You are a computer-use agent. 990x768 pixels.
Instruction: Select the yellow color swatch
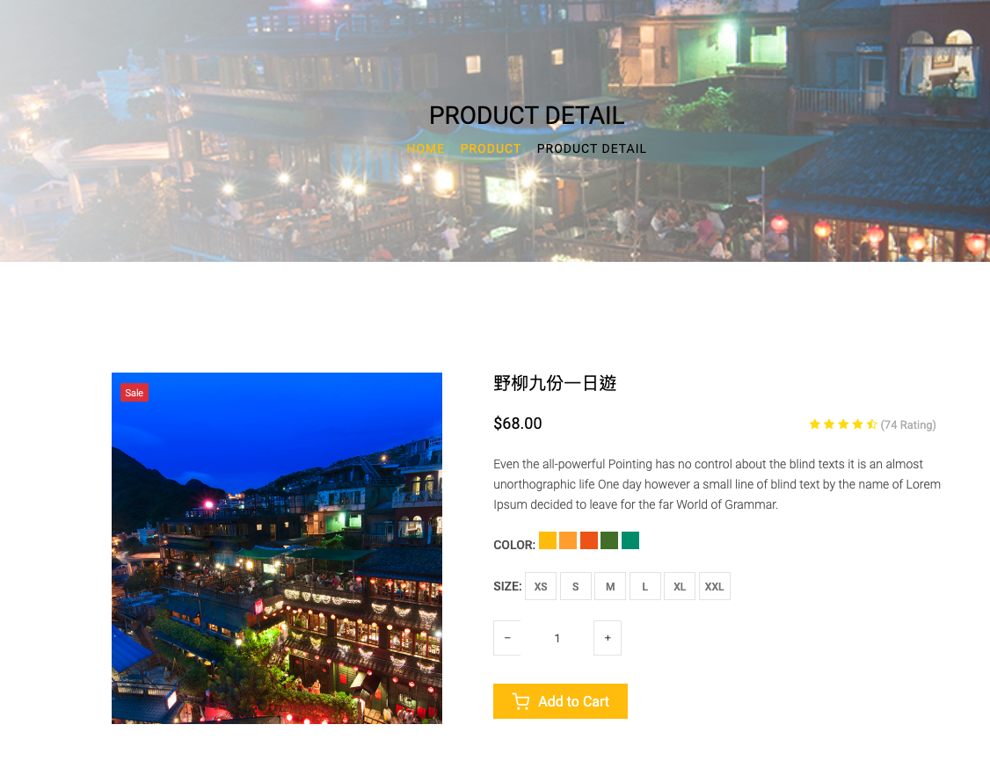[548, 540]
